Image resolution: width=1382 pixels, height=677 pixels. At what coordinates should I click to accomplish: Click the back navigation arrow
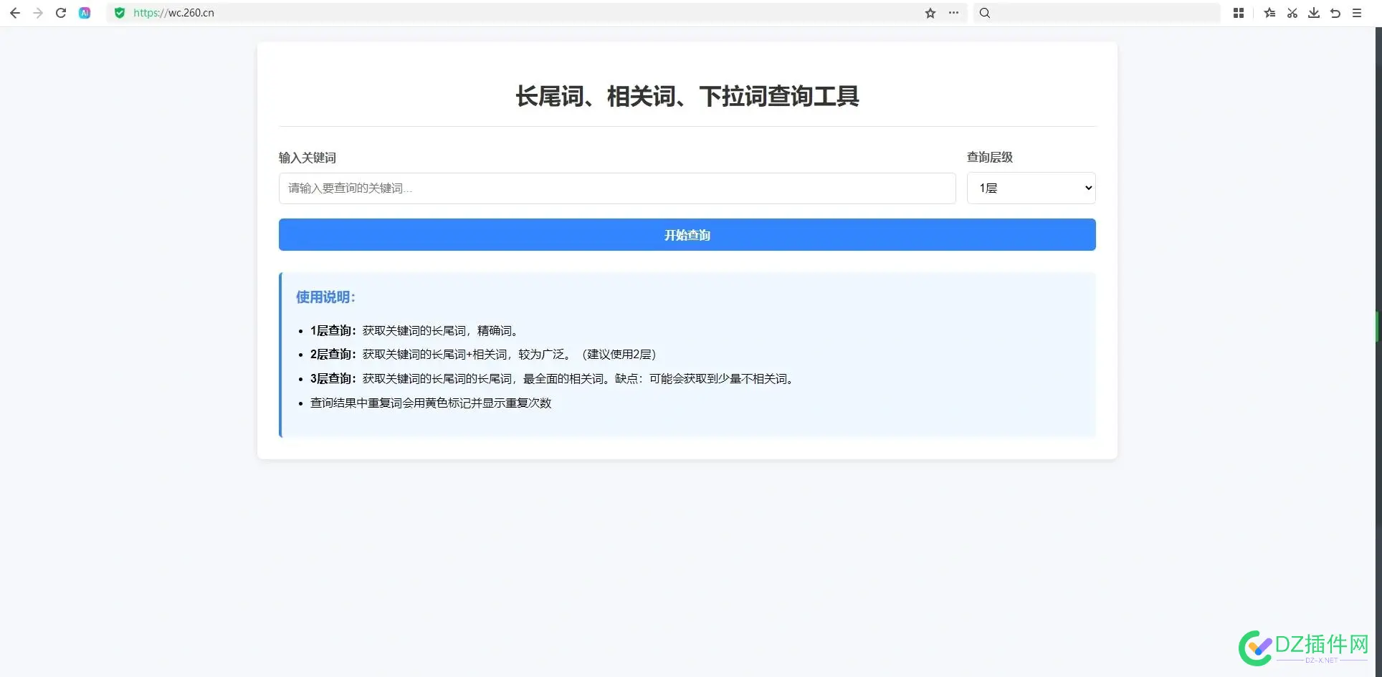[14, 12]
